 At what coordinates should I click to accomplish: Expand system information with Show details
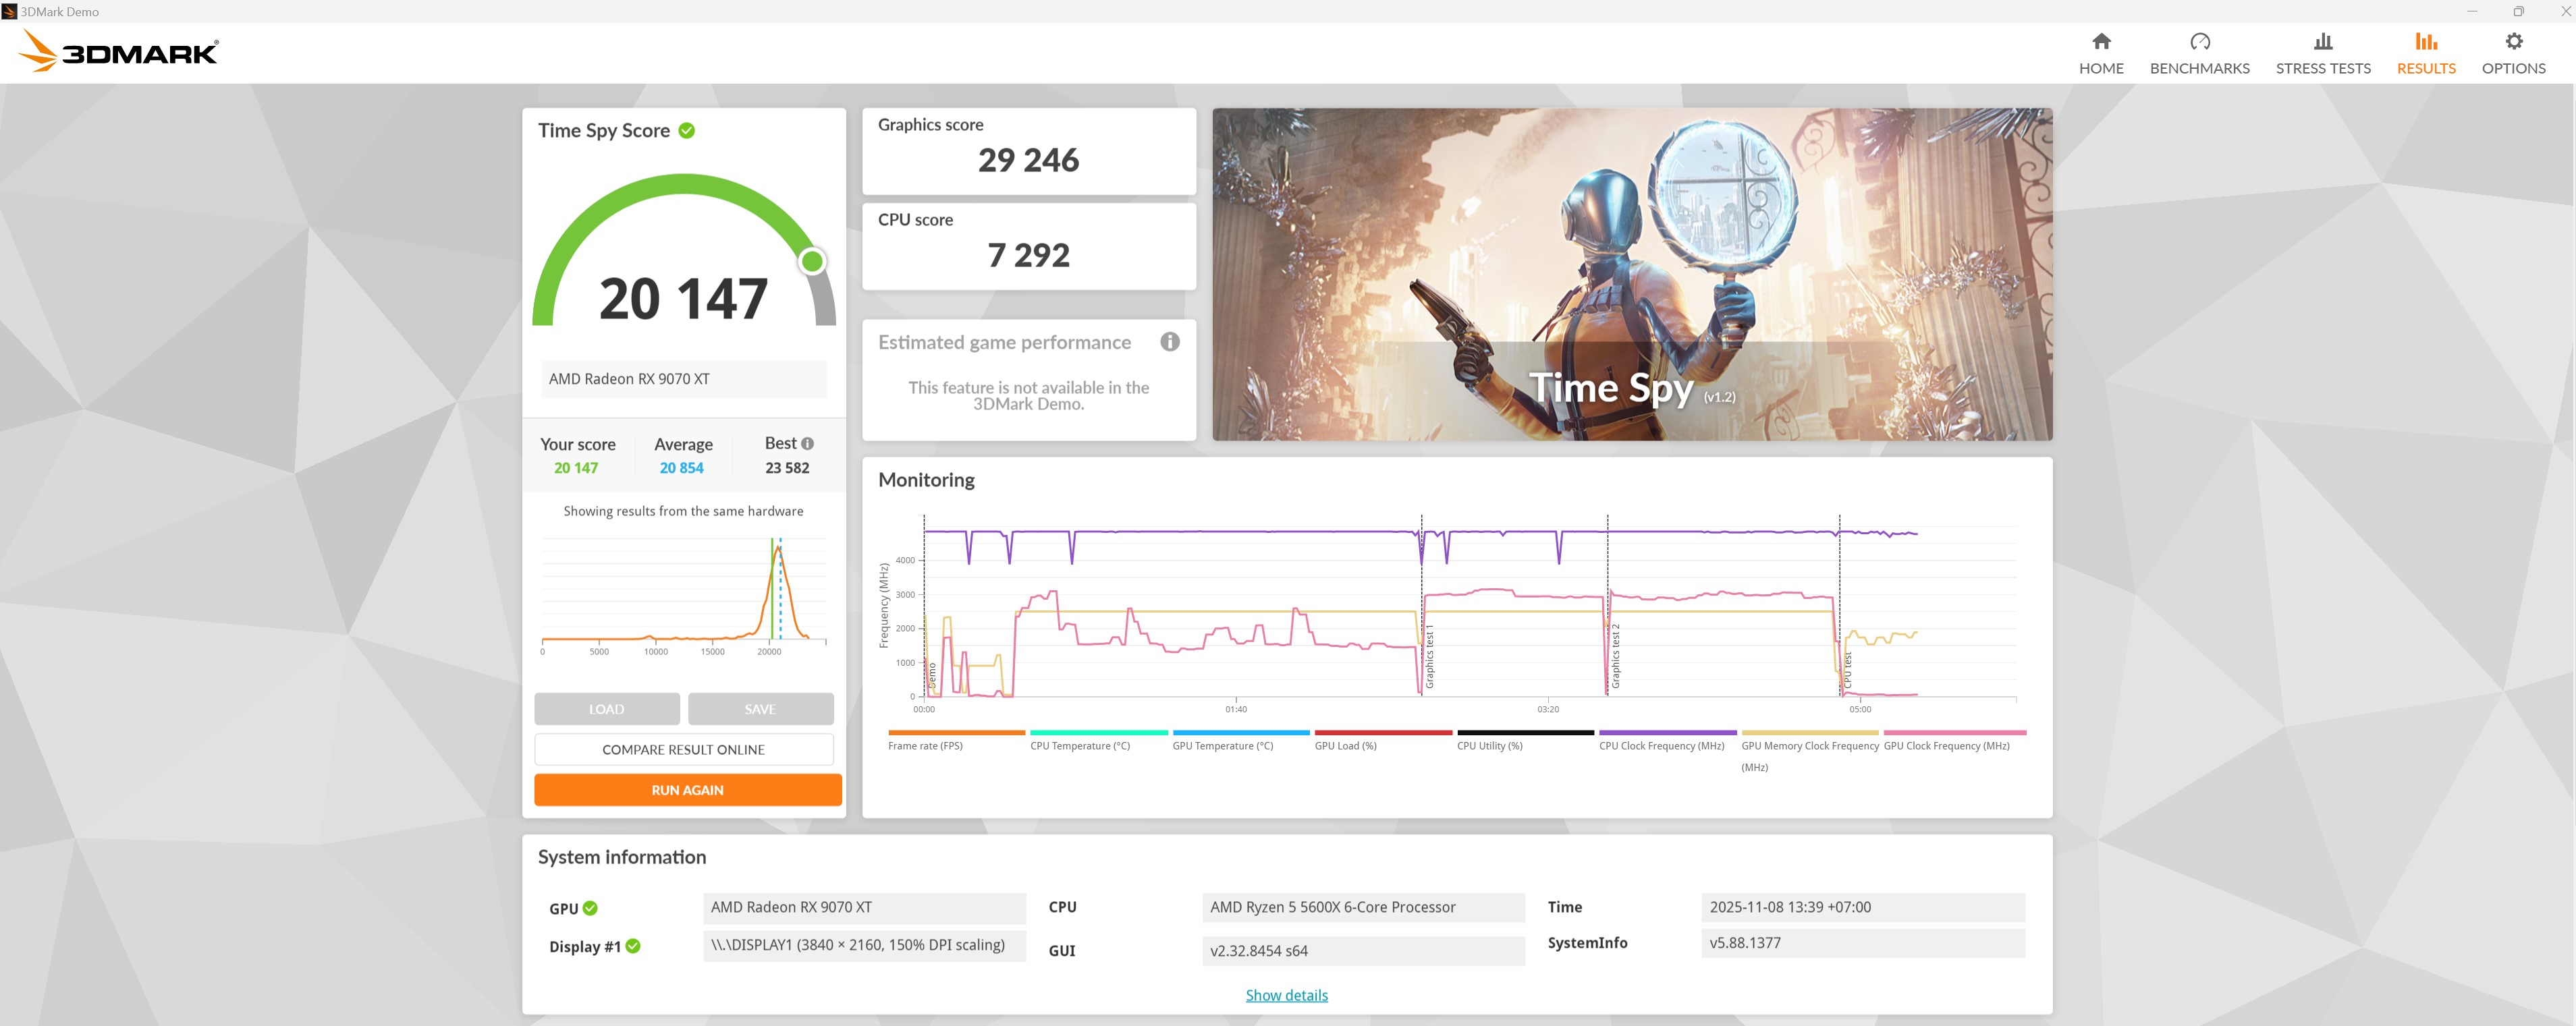click(1286, 995)
